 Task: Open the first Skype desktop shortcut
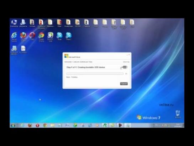tap(59, 36)
